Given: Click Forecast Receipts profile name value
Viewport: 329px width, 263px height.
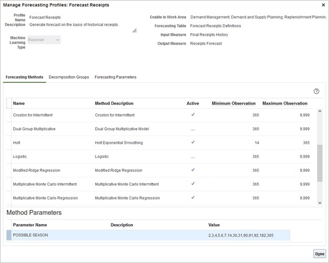Looking at the screenshot, I should 45,17.
